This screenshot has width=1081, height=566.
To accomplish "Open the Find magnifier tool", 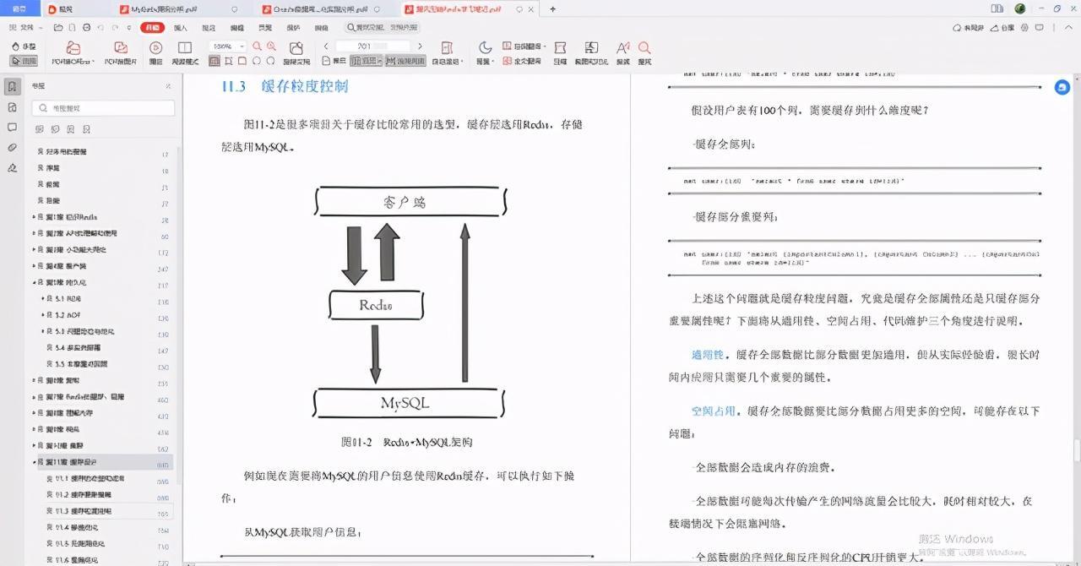I will 644,53.
